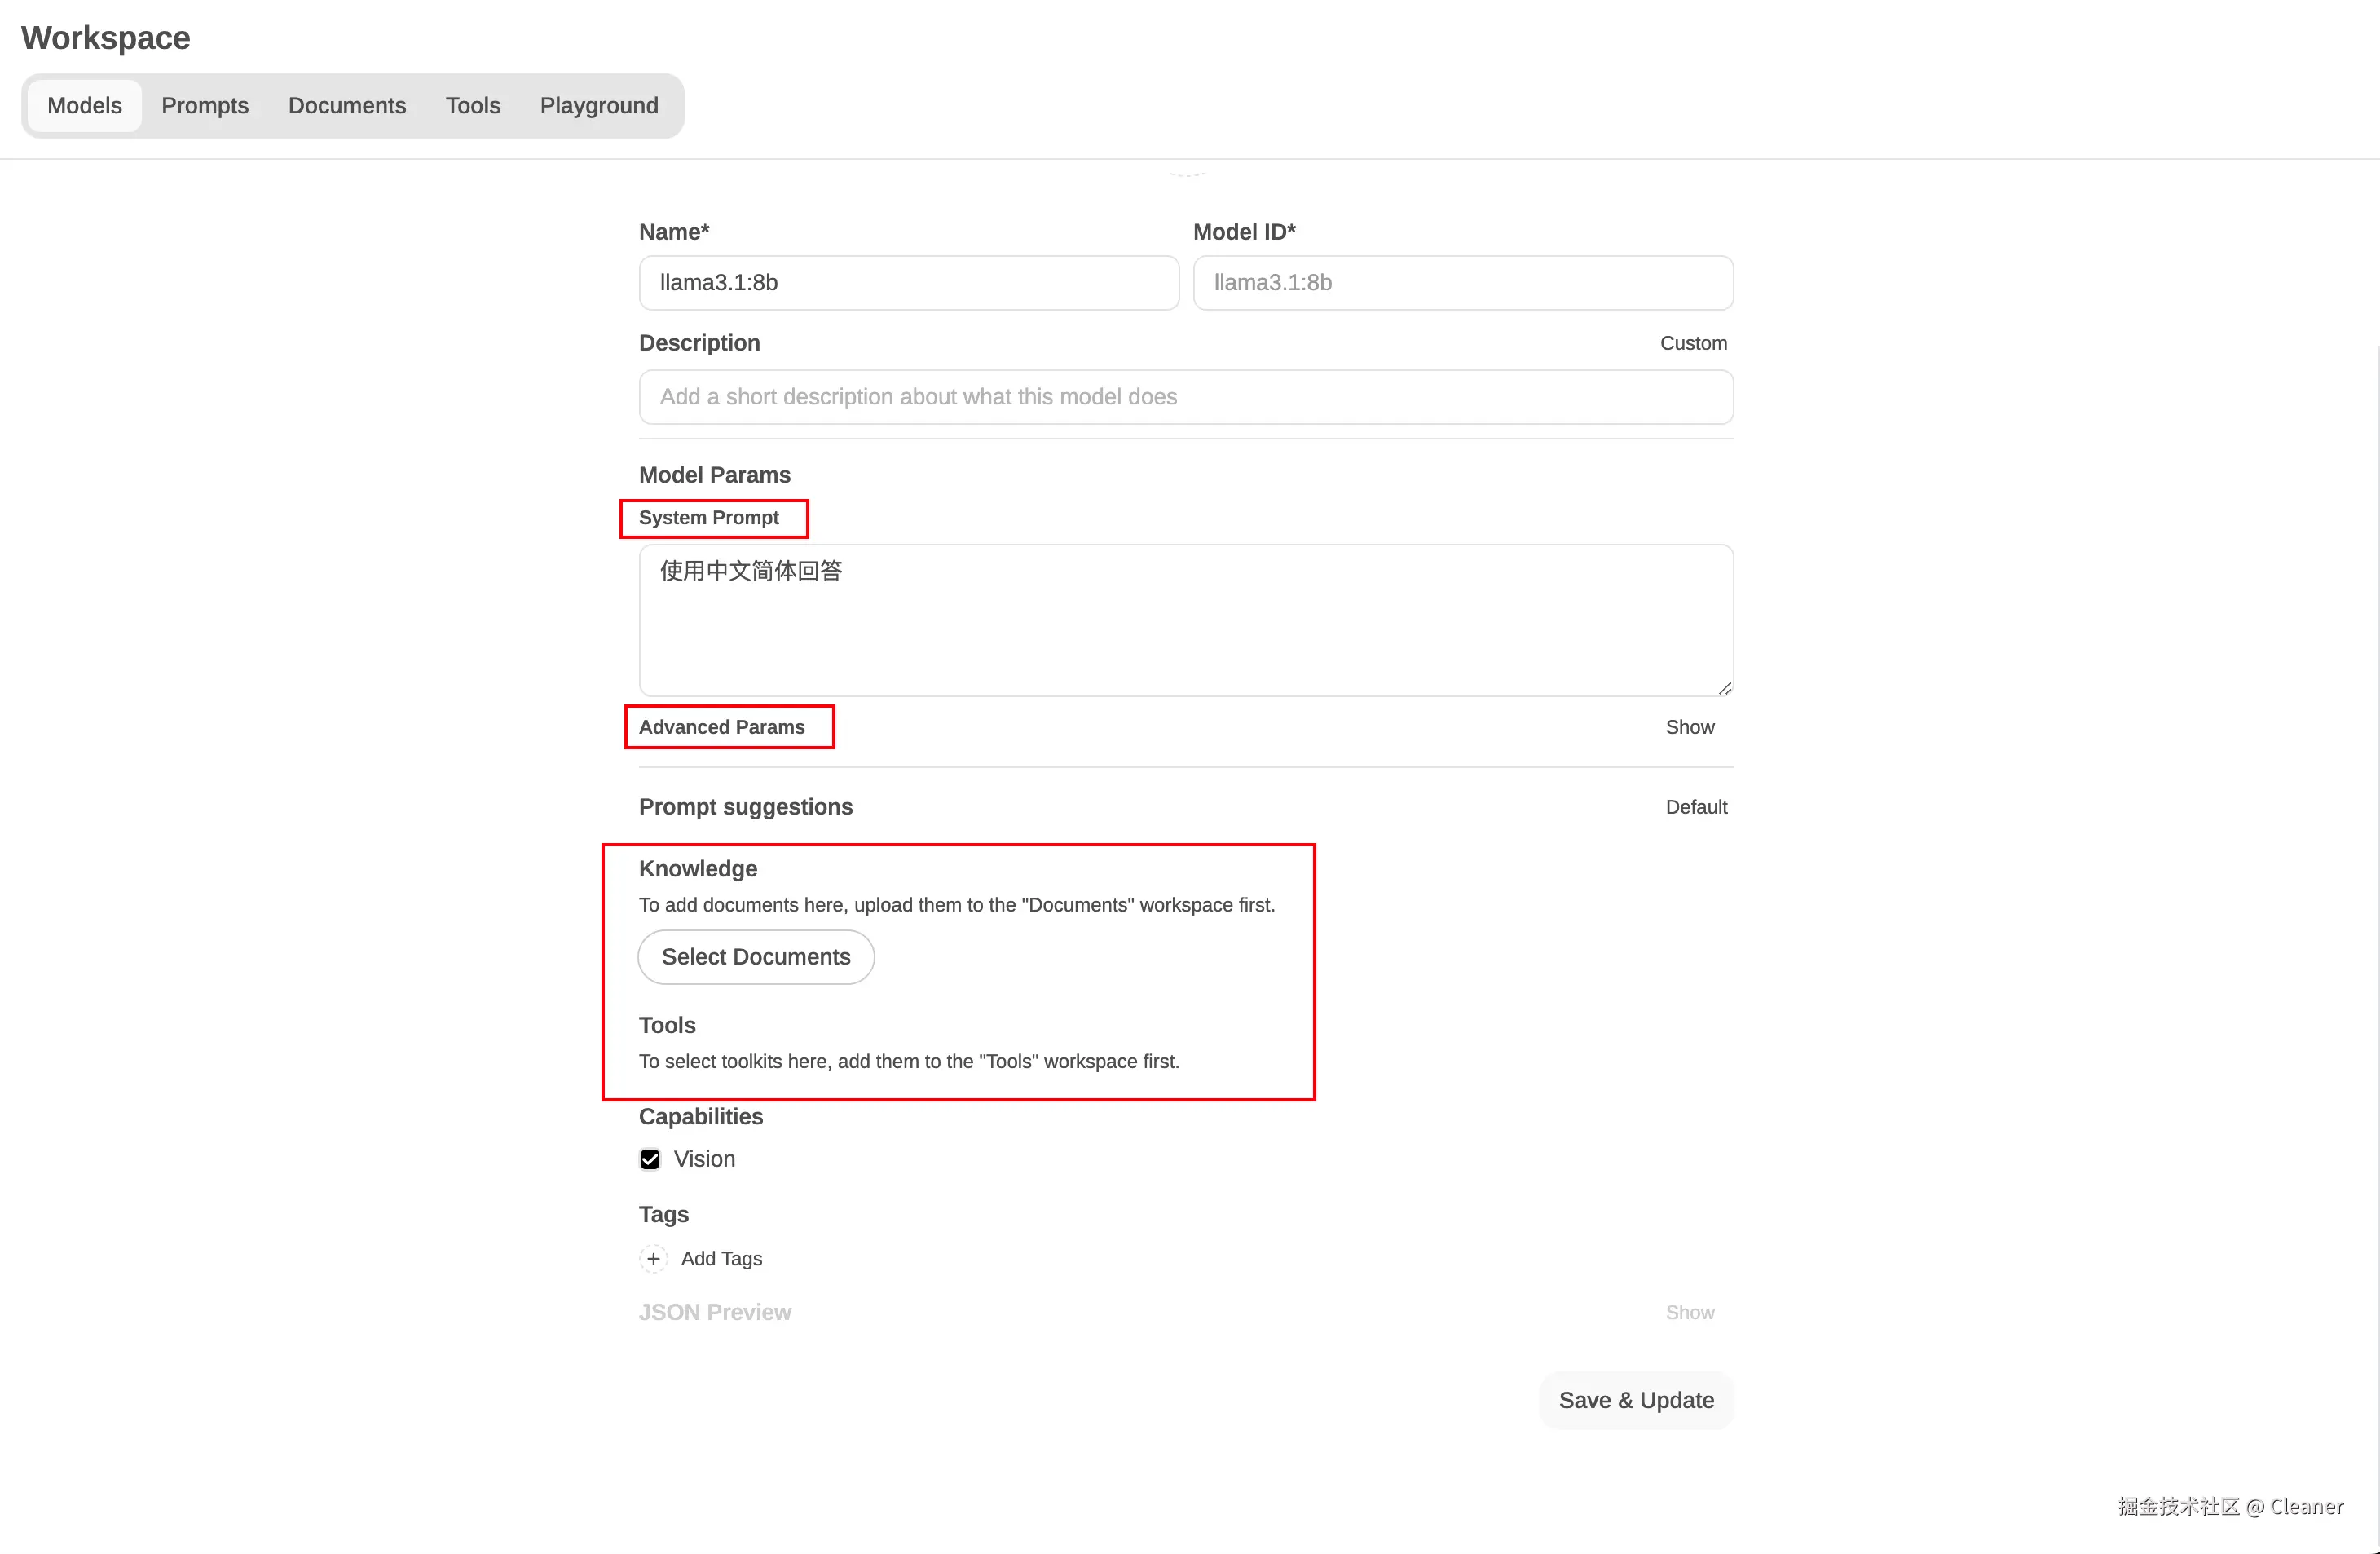Click the Description text field

(x=1185, y=397)
